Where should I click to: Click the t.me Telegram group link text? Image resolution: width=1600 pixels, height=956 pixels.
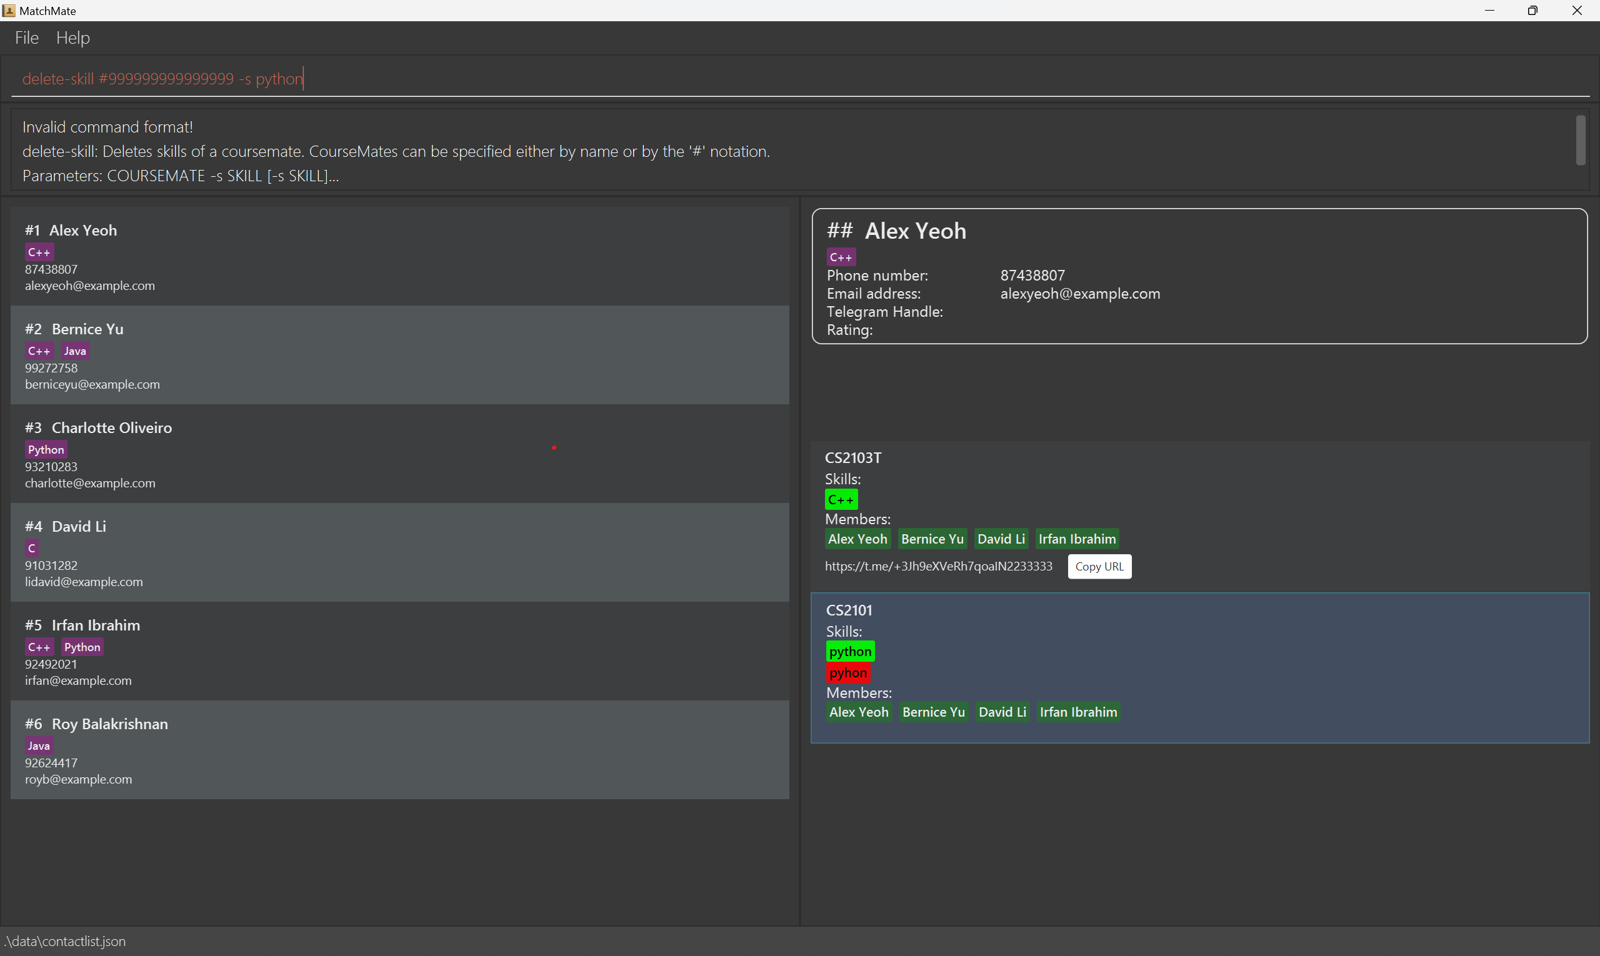937,566
